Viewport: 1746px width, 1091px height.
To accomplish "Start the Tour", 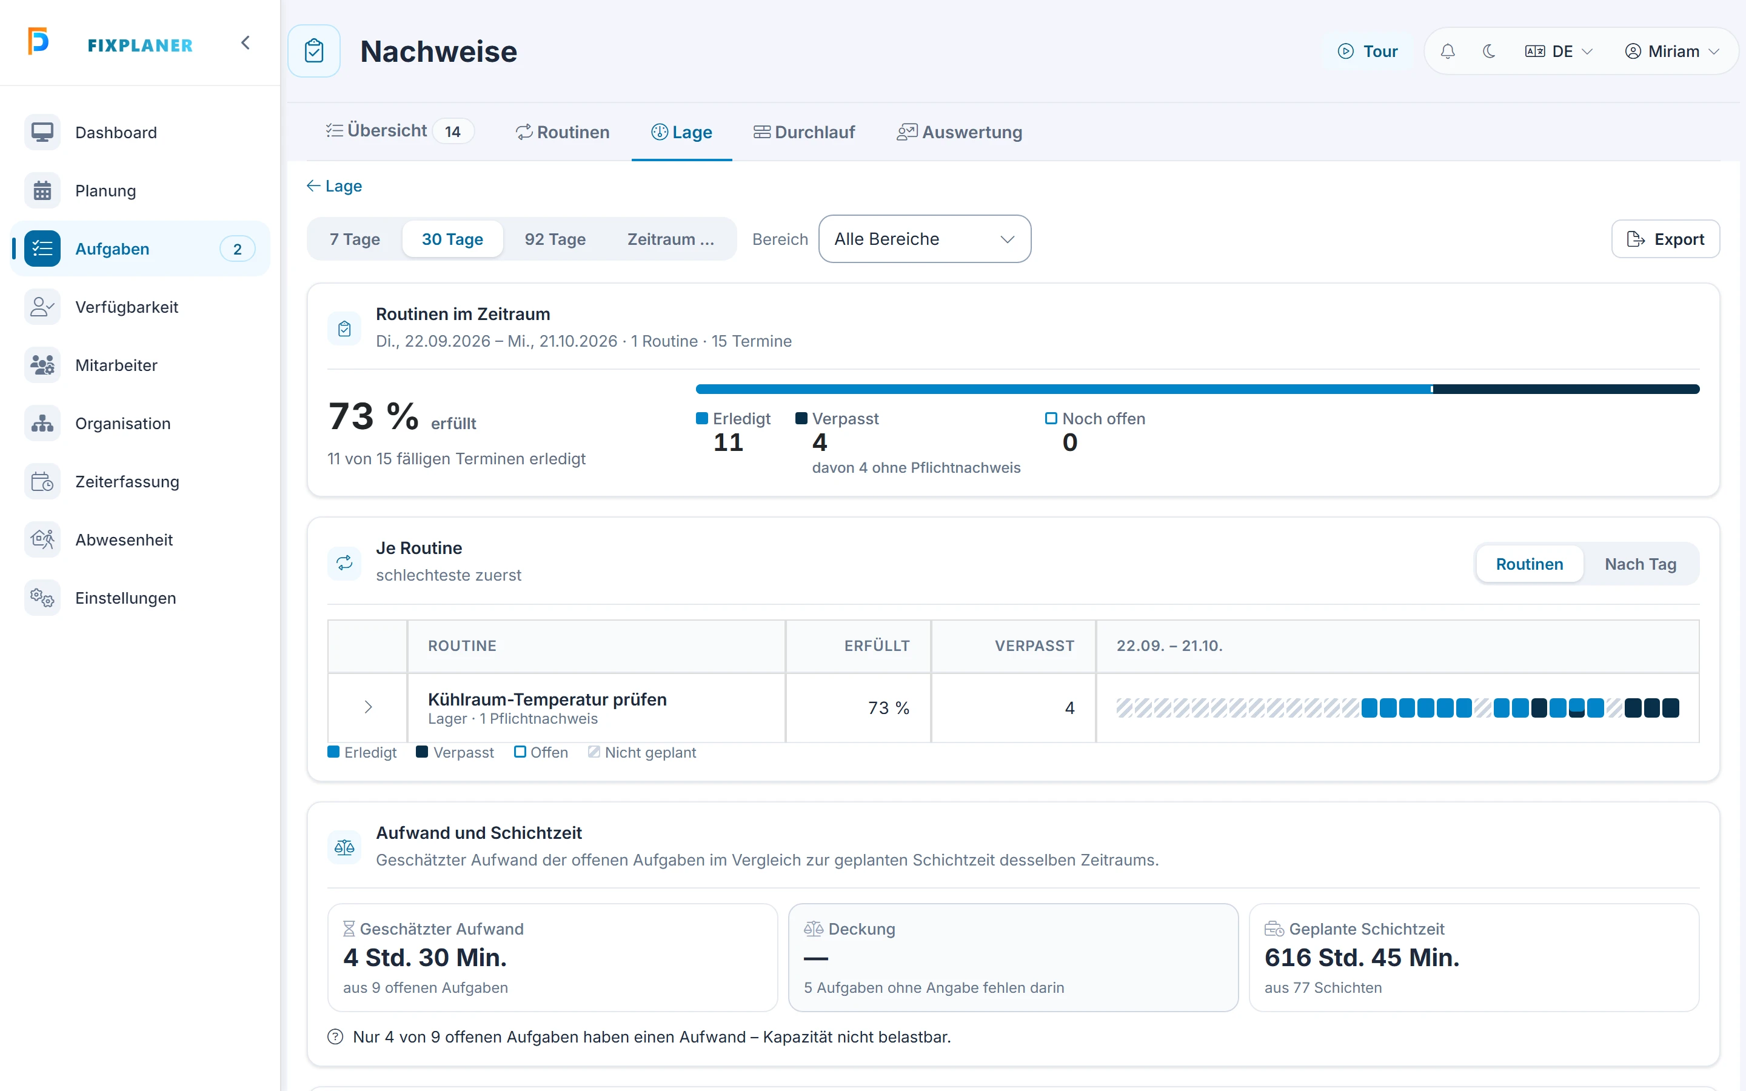I will (1367, 52).
